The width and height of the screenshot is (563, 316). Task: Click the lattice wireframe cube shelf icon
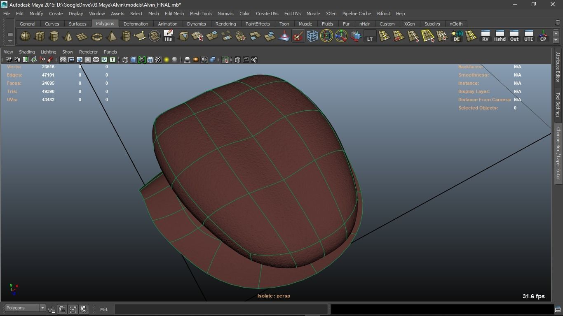coord(312,36)
